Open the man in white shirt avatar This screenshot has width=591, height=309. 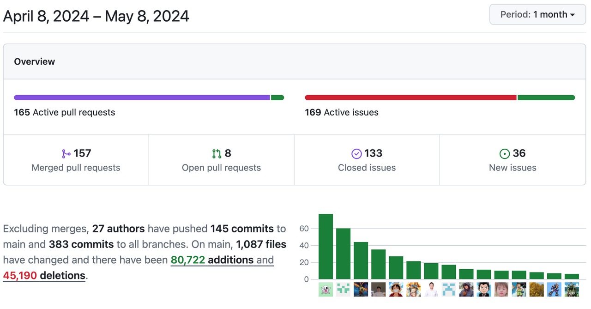431,289
